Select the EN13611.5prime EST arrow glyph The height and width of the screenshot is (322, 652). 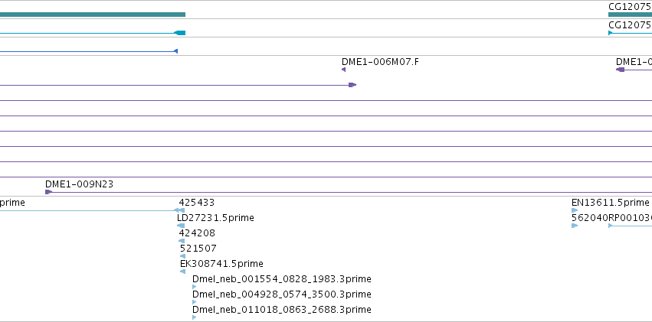[x=575, y=210]
